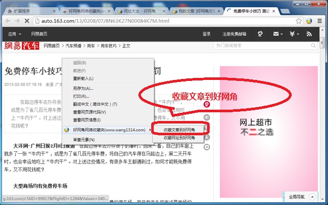The width and height of the screenshot is (328, 205).
Task: Close the 扩展程序 tab
Action: pos(54,11)
